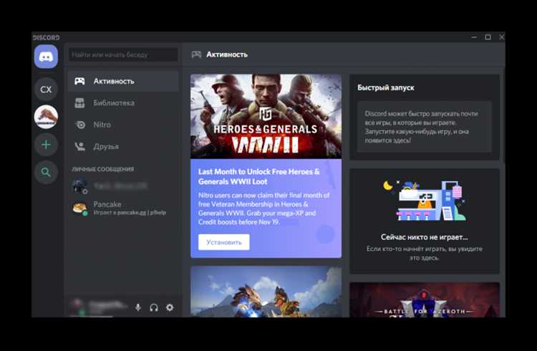Screen dimensions: 537x351
Task: Click the find or start conversation search field
Action: 123,54
